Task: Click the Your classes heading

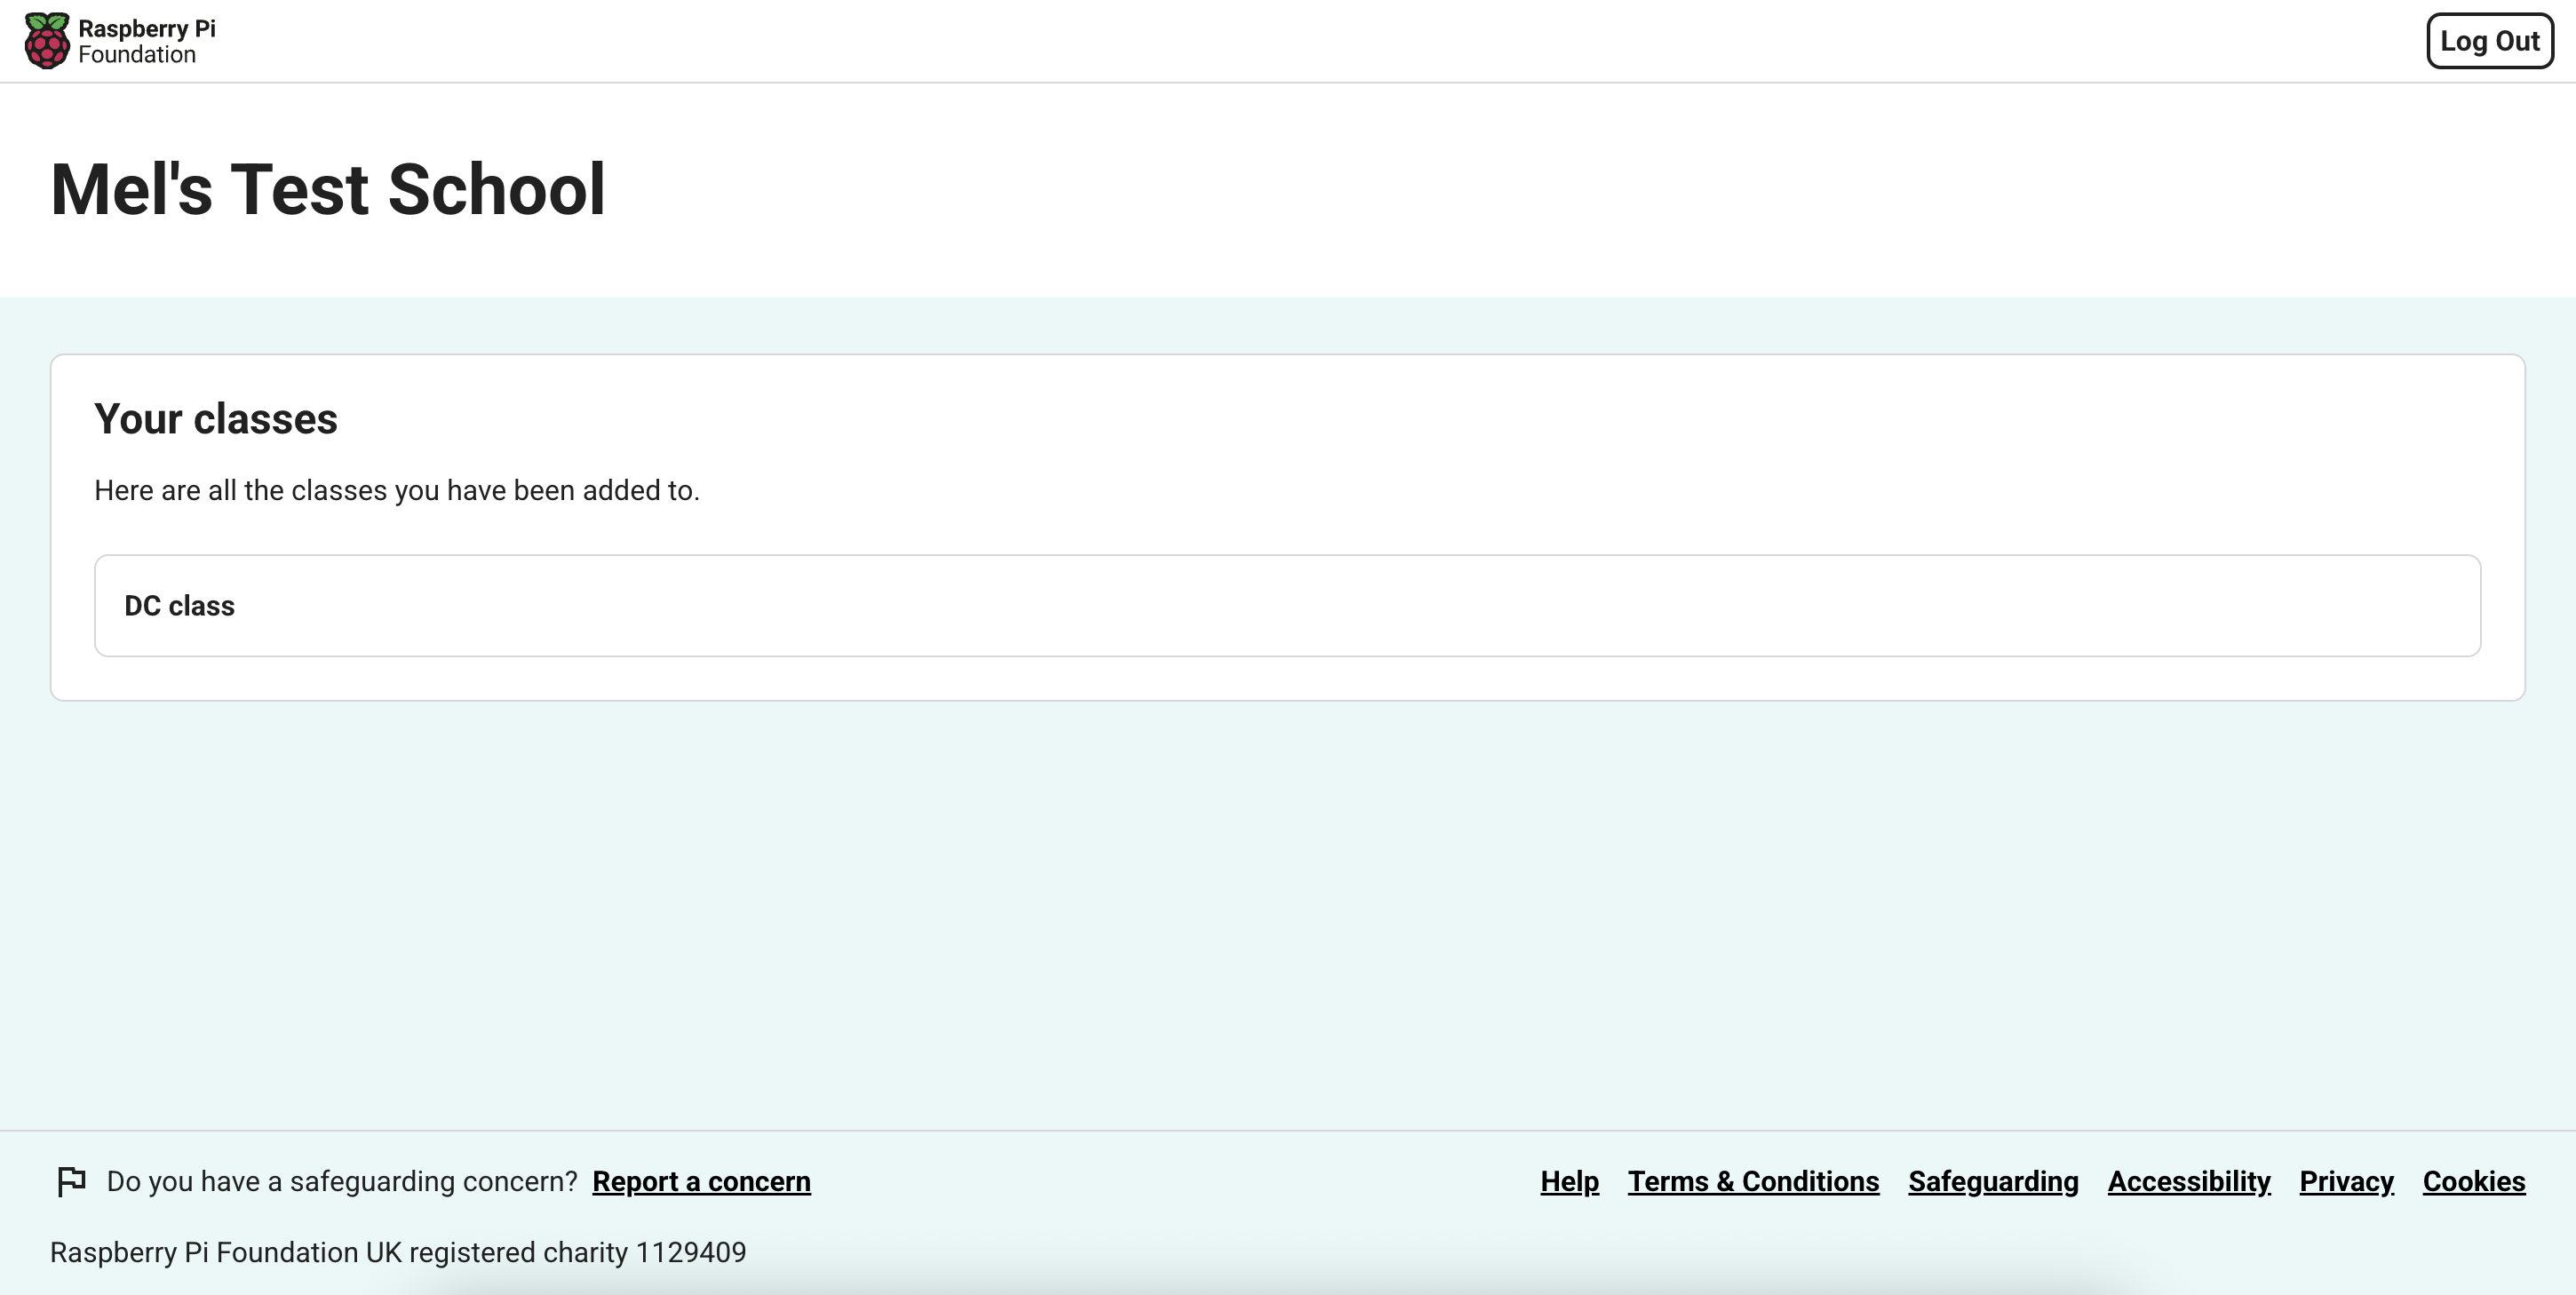Action: tap(216, 419)
